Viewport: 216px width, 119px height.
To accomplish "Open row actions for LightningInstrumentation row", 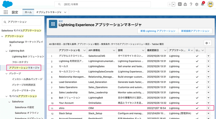I will click(x=208, y=61).
